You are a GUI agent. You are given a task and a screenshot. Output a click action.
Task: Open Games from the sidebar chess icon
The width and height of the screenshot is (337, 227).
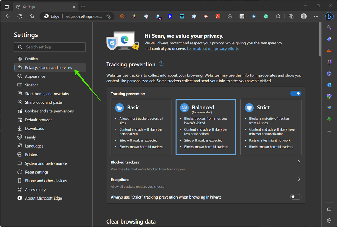tap(329, 62)
